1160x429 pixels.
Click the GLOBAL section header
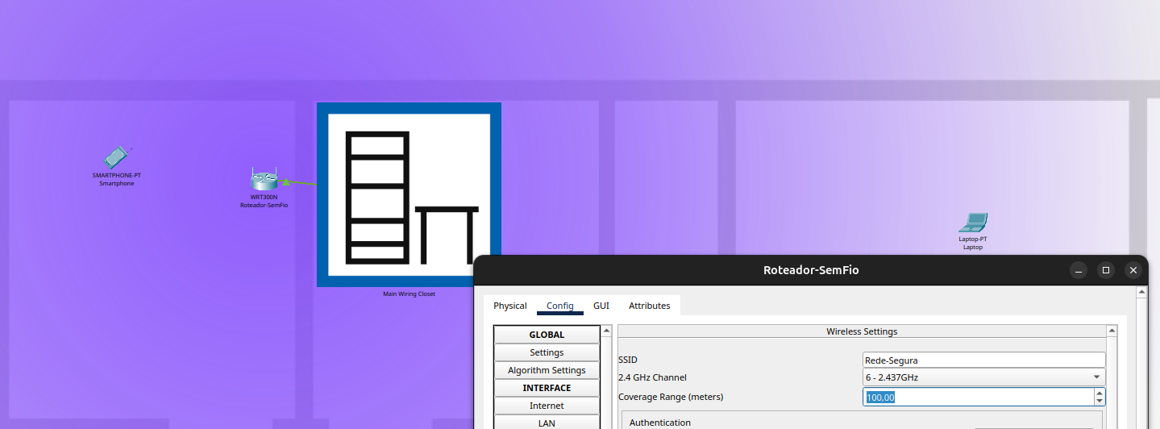click(547, 335)
